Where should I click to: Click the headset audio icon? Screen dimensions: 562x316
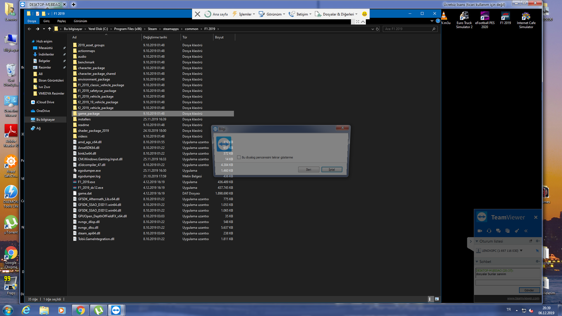[x=489, y=231]
